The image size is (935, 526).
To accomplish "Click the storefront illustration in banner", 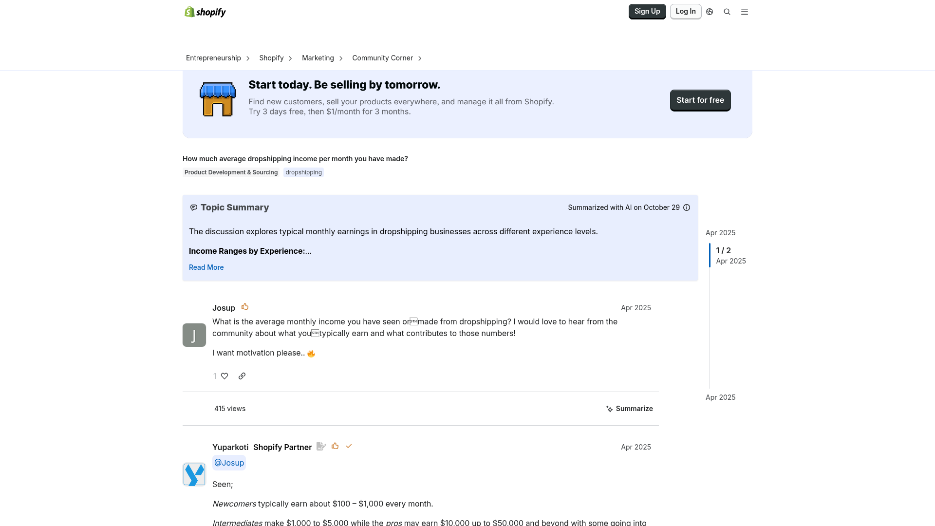I will tap(218, 99).
